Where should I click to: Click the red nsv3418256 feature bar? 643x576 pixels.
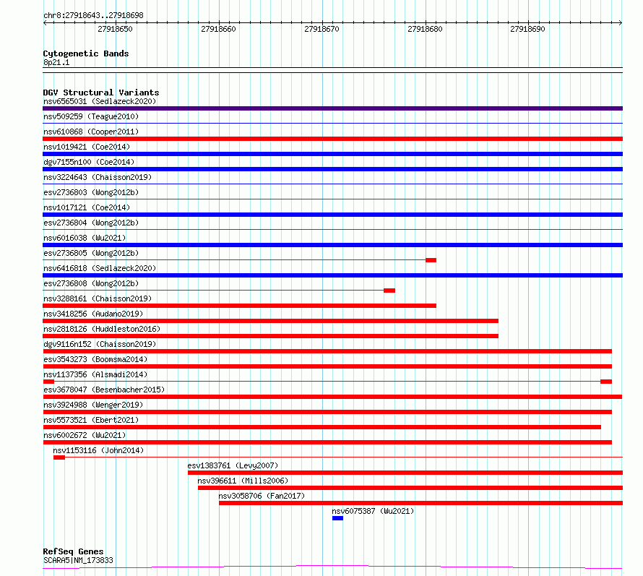pos(271,321)
